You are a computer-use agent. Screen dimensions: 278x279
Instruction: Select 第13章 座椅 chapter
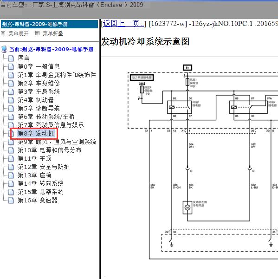point(34,175)
